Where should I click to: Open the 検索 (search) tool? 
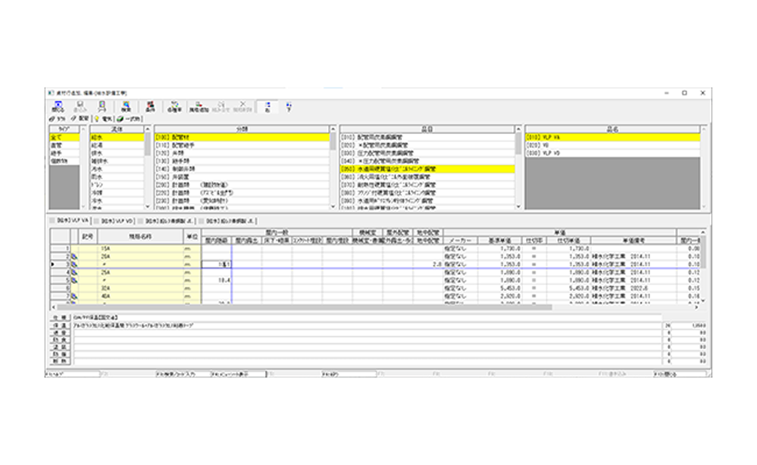(x=126, y=107)
